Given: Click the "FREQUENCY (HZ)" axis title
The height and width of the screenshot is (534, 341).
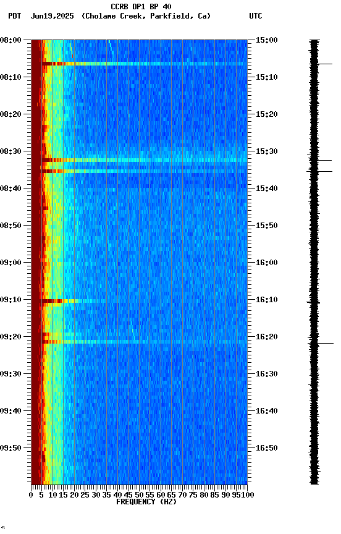Looking at the screenshot, I should [146, 502].
